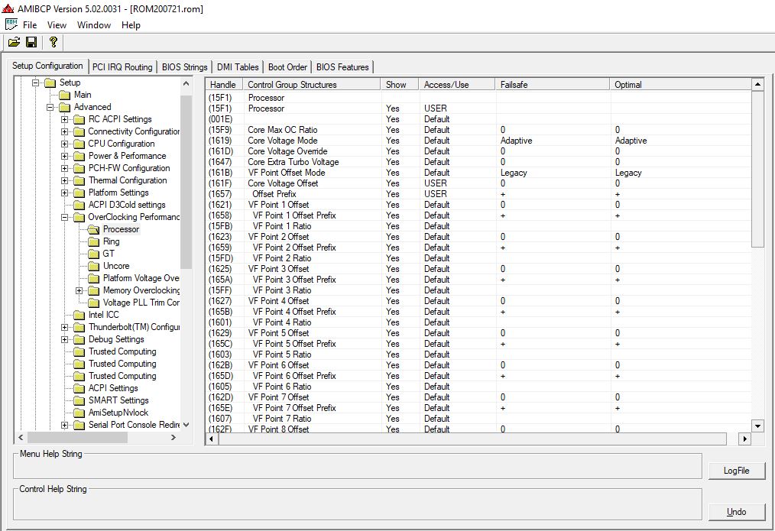The width and height of the screenshot is (775, 531).
Task: Click the Processor folder icon in tree
Action: tap(93, 230)
